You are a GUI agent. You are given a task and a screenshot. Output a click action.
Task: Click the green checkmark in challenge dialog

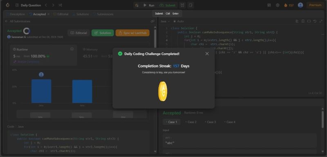pyautogui.click(x=120, y=54)
